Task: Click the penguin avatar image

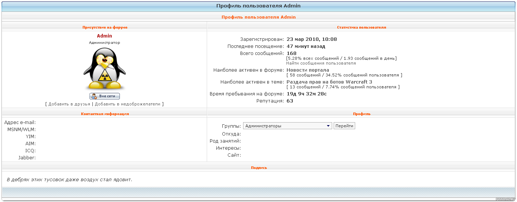Action: (104, 68)
